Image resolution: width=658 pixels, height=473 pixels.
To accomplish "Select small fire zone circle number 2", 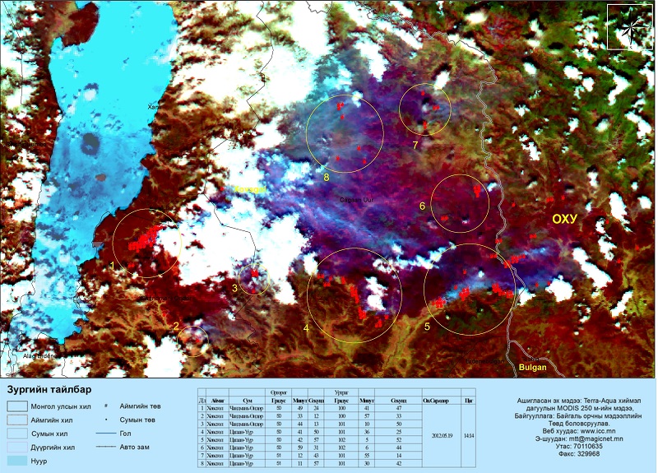I will point(193,338).
